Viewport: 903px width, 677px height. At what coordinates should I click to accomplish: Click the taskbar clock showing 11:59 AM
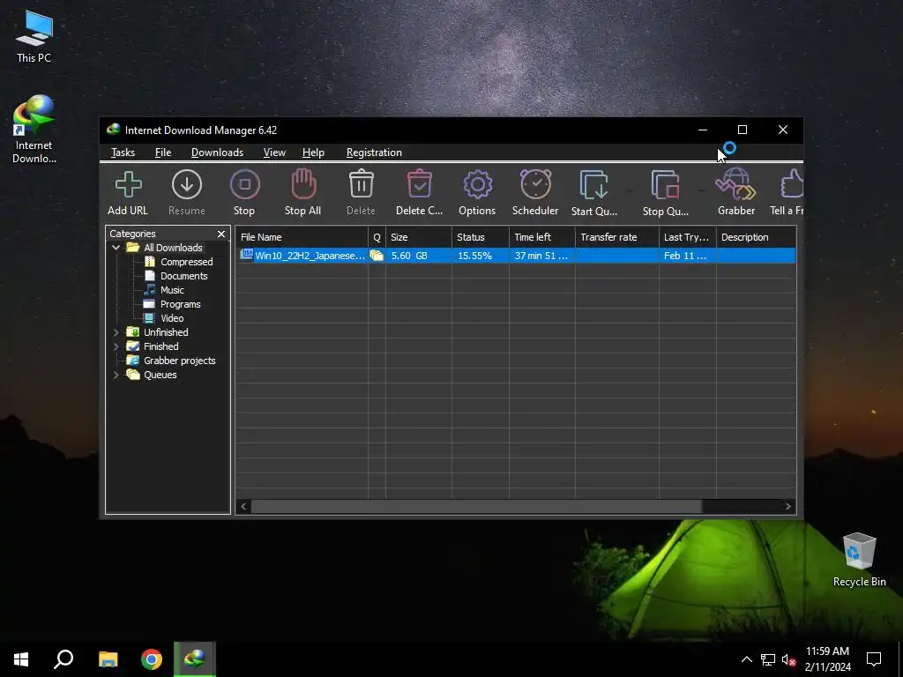pyautogui.click(x=827, y=659)
